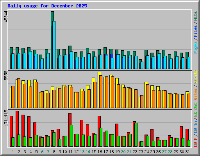Click day 26 on the x-axis
200x156 pixels.
158,152
